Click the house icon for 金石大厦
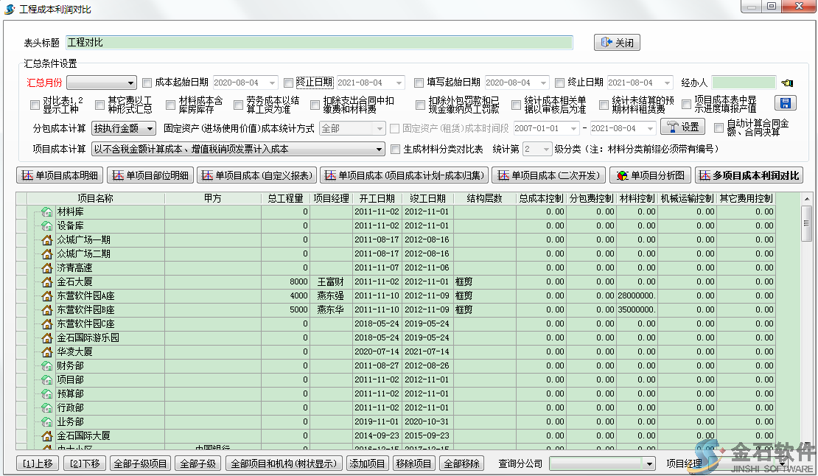This screenshot has height=476, width=818. point(47,281)
